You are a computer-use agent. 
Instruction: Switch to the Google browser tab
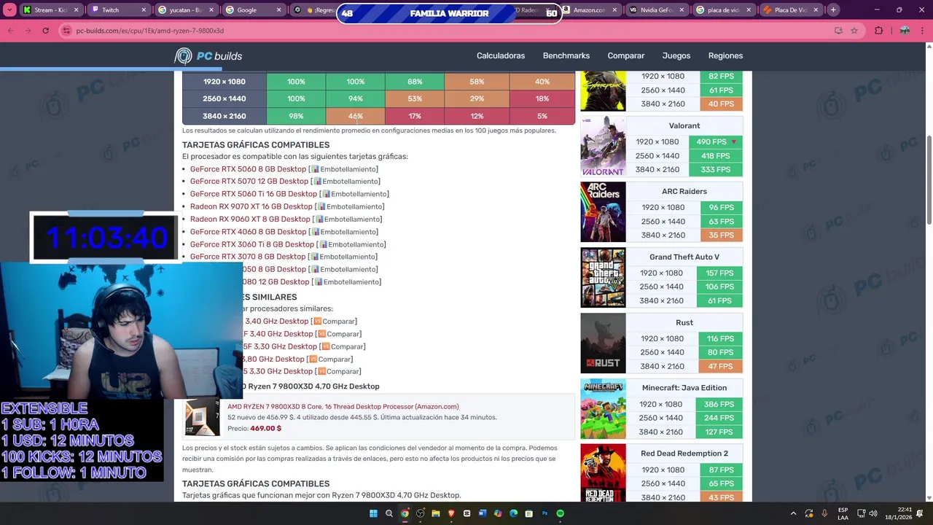click(x=254, y=10)
